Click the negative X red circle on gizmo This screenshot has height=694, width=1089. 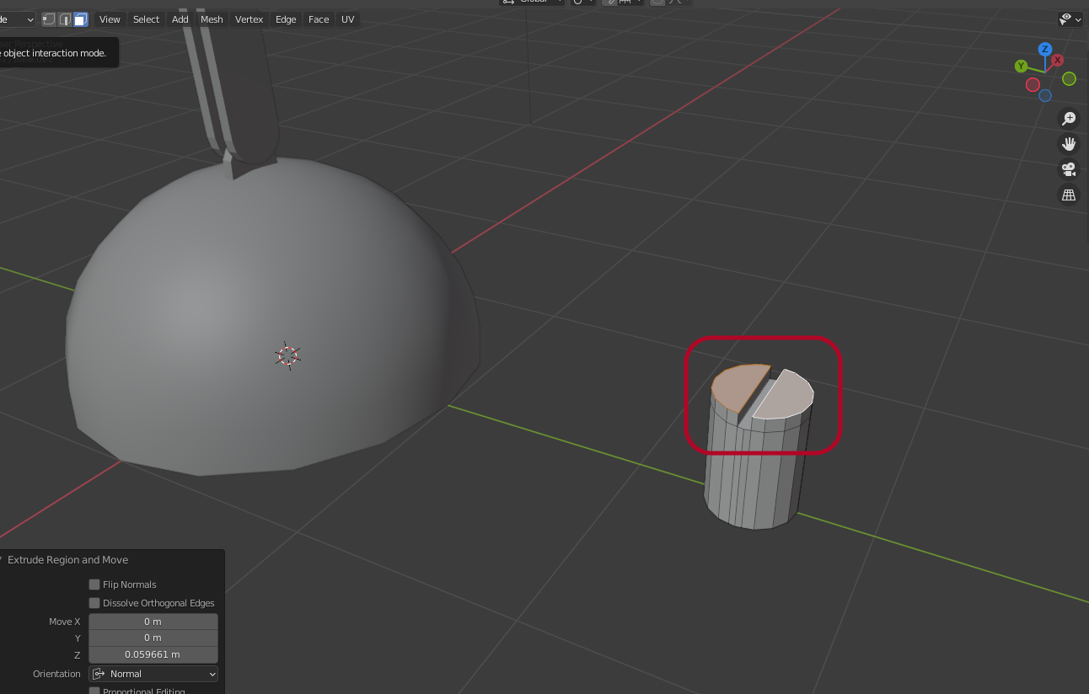pos(1033,84)
